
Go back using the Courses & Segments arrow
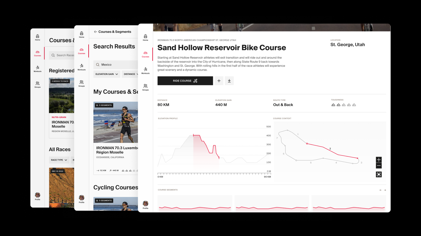point(95,32)
